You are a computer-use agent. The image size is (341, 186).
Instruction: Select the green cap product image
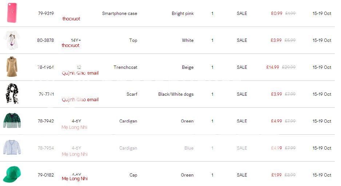[x=12, y=174]
